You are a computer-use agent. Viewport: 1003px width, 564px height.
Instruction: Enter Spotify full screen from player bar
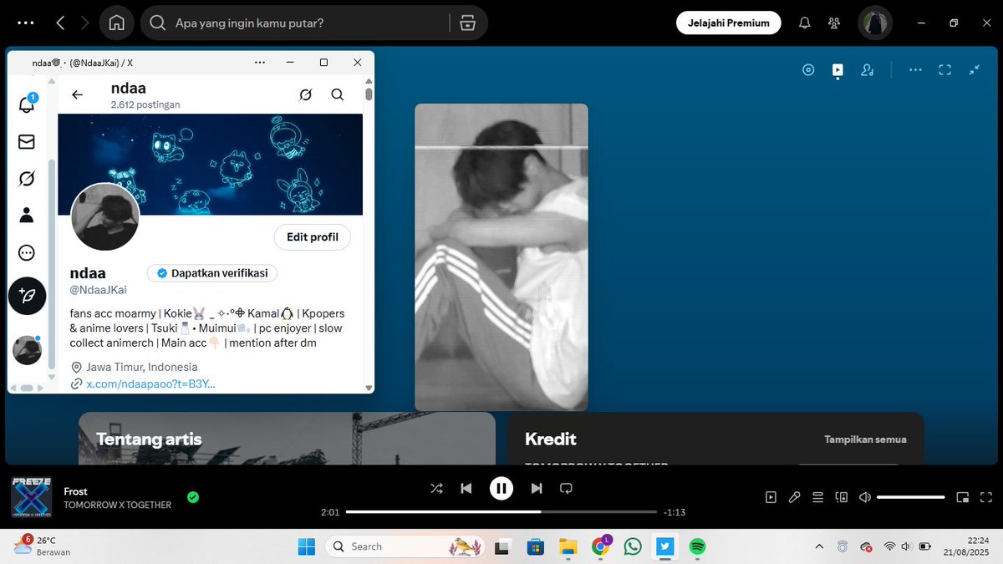point(986,497)
